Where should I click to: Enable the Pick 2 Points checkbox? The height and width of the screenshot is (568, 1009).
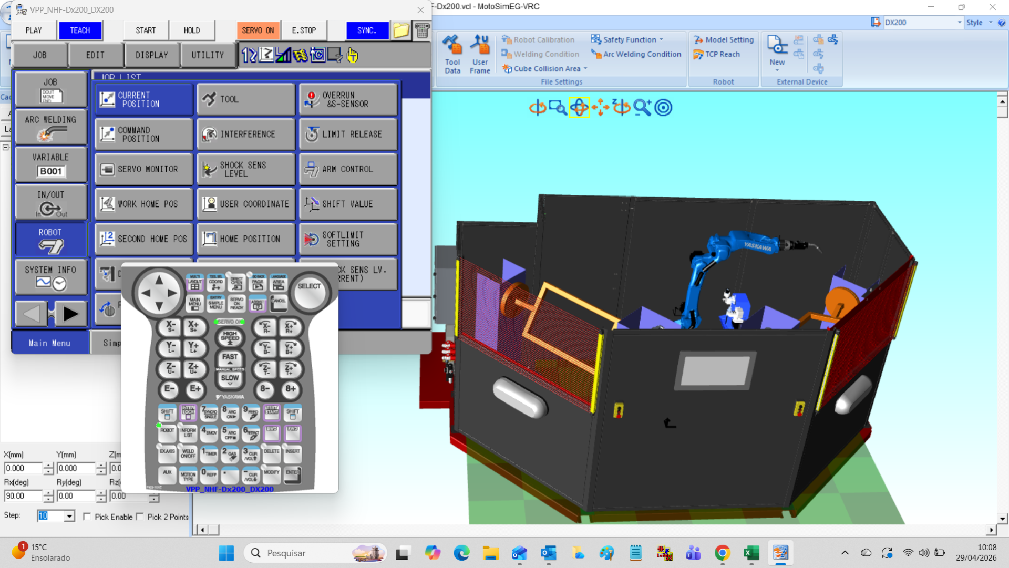tap(140, 517)
